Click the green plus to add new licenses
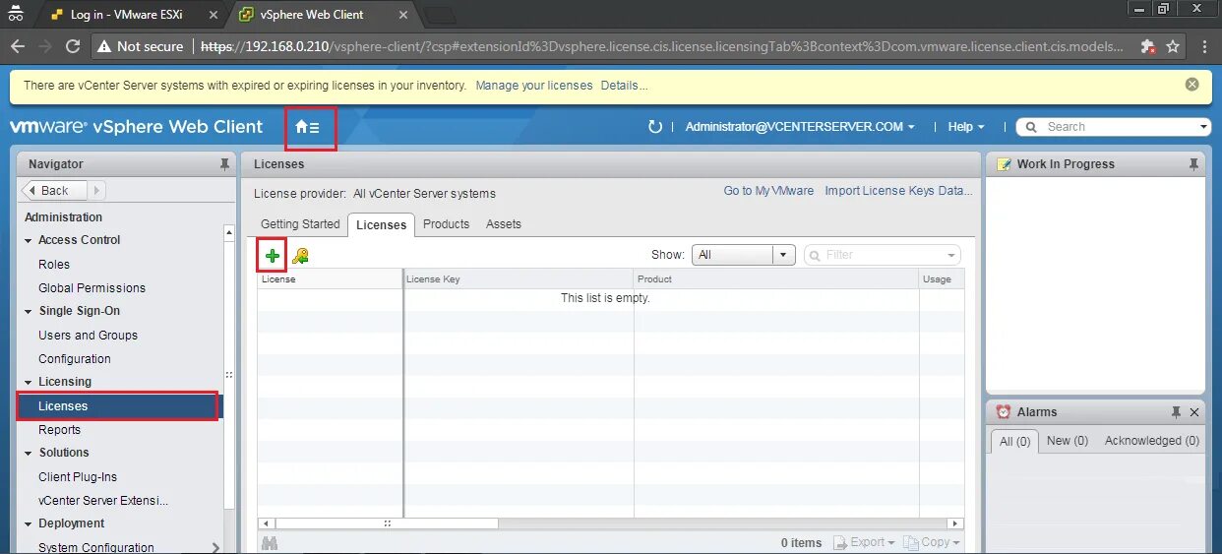This screenshot has height=554, width=1222. (x=273, y=256)
